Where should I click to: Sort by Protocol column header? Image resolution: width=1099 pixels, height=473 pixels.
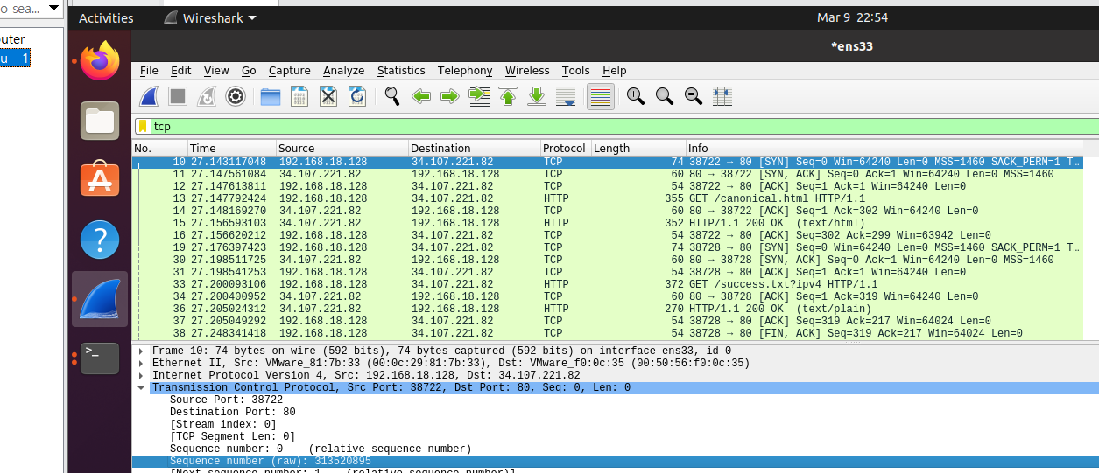click(x=566, y=148)
